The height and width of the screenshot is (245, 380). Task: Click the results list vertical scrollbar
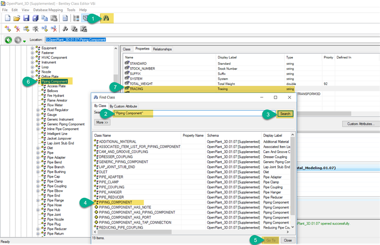tap(293, 181)
